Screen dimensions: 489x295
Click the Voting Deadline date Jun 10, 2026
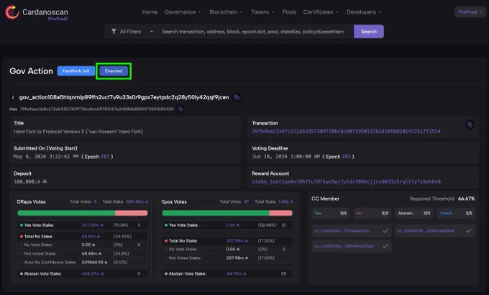point(285,157)
